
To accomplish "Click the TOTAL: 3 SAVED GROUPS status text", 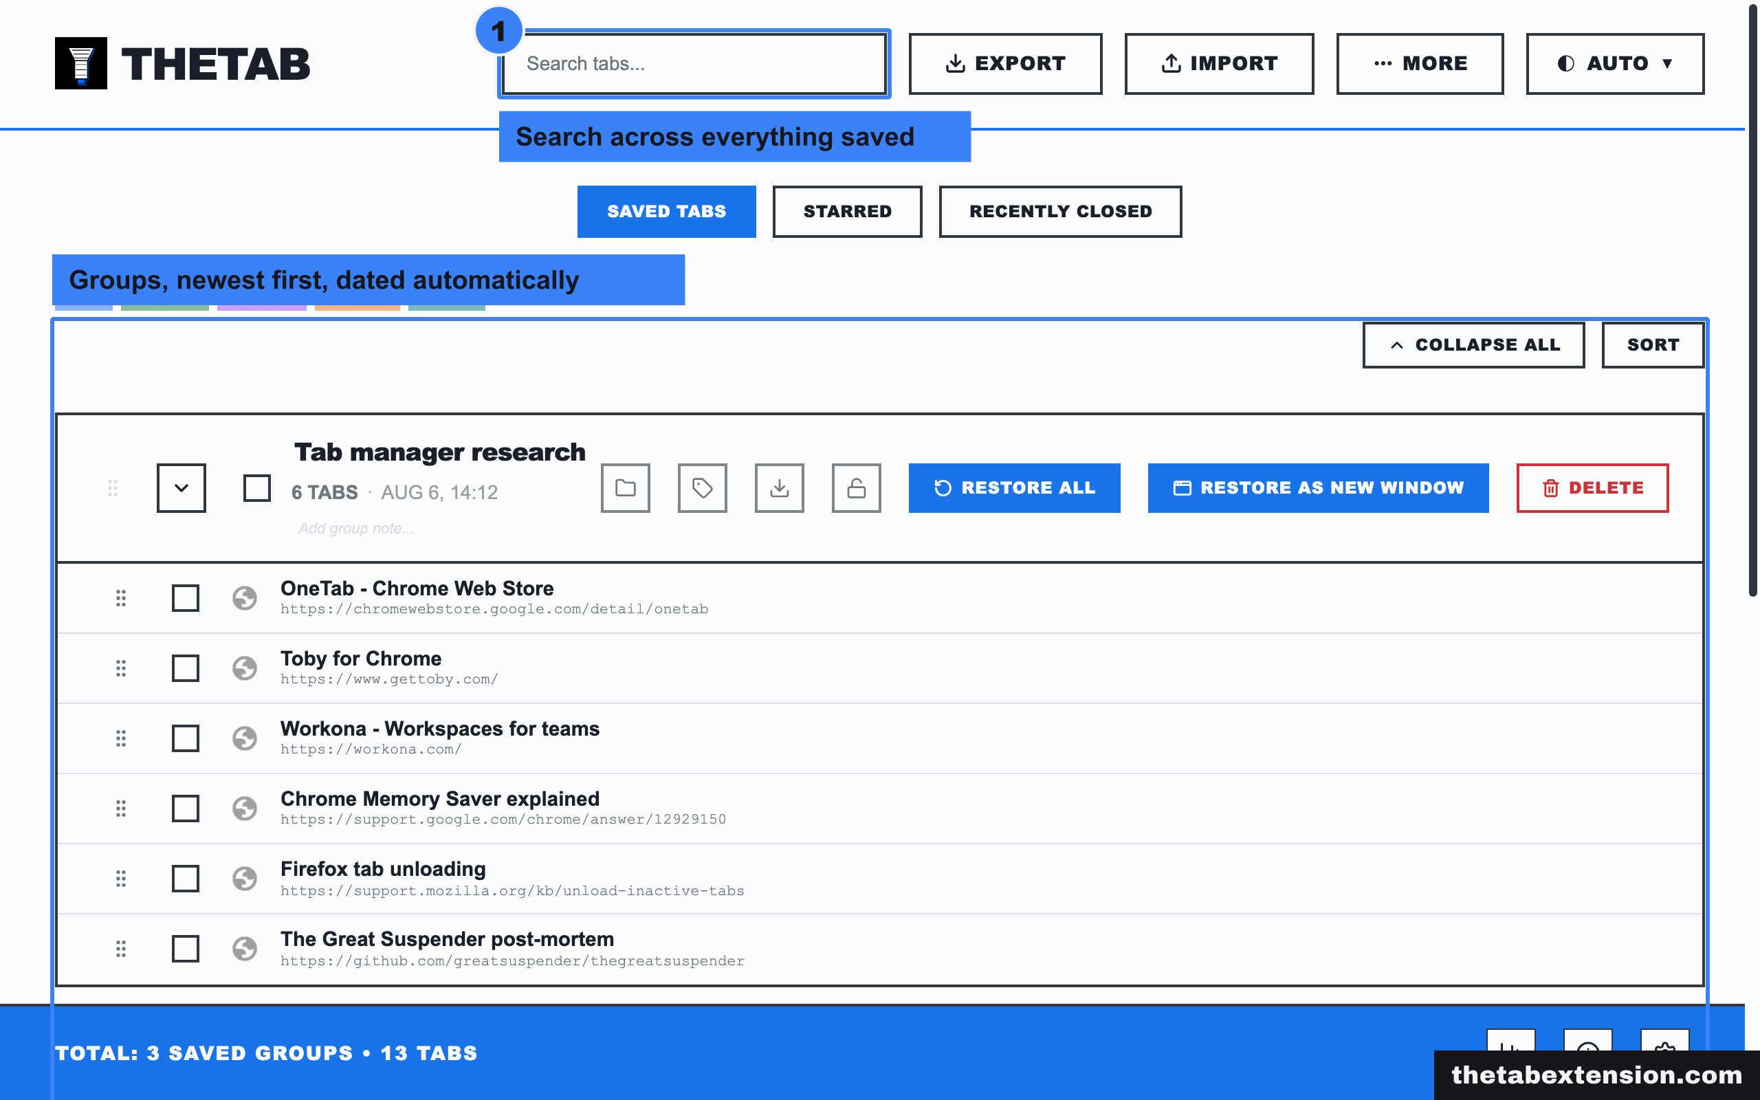I will pos(266,1053).
